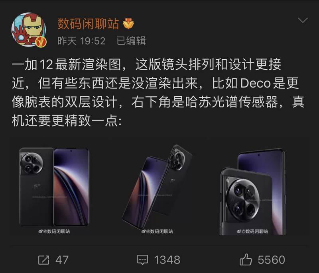Screen dimensions: 319x273
Task: Click the comment bubble icon
Action: (143, 260)
